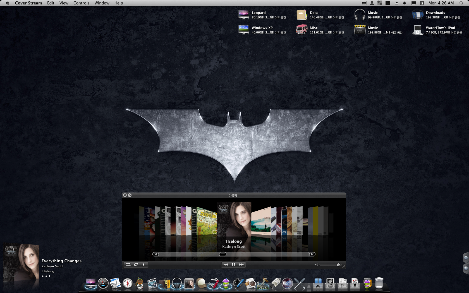Click the cover browser scrollbar thumb

click(x=223, y=254)
